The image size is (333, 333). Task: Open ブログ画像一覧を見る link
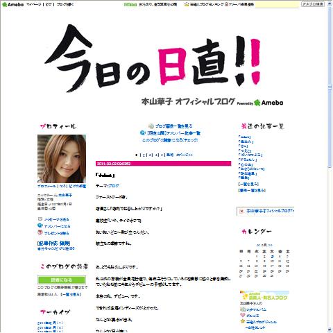[x=173, y=126]
